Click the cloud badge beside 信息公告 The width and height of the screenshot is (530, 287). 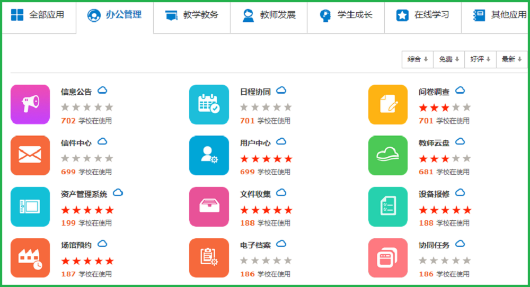coord(102,91)
